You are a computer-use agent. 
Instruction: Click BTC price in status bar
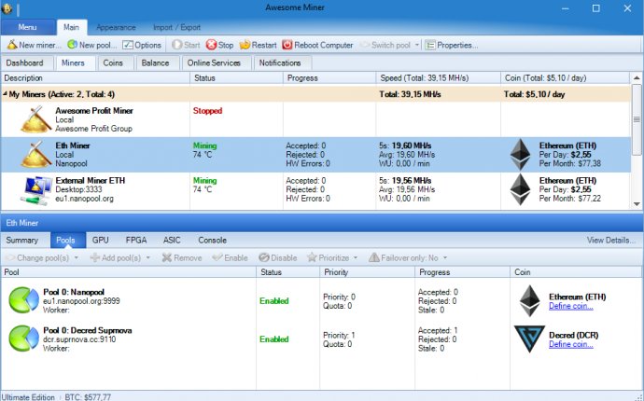88,397
